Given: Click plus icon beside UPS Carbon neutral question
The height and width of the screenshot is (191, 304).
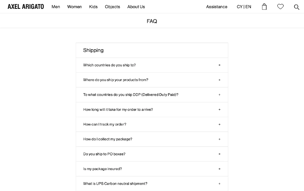Looking at the screenshot, I should [219, 184].
